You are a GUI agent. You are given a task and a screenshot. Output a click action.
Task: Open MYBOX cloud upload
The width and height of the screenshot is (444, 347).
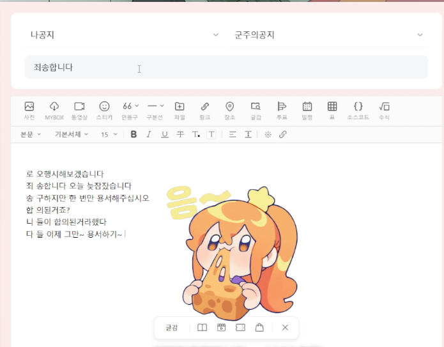coord(54,110)
